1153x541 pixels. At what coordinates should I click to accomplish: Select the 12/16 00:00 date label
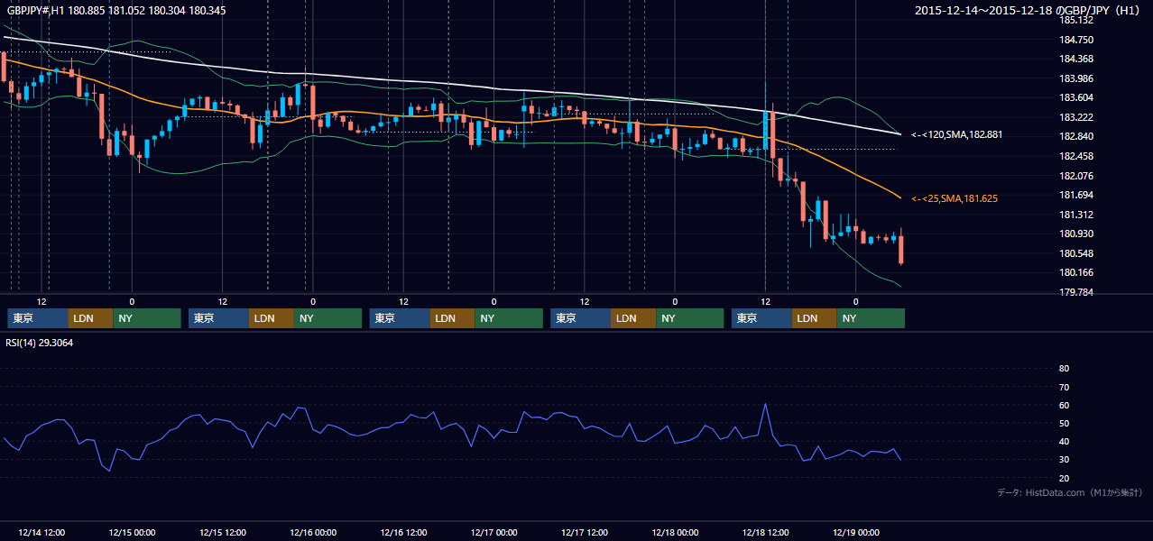pyautogui.click(x=313, y=532)
